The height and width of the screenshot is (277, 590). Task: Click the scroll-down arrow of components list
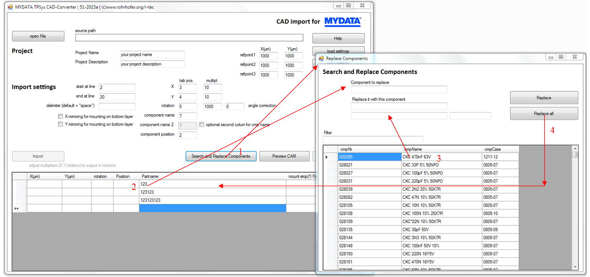(x=575, y=267)
